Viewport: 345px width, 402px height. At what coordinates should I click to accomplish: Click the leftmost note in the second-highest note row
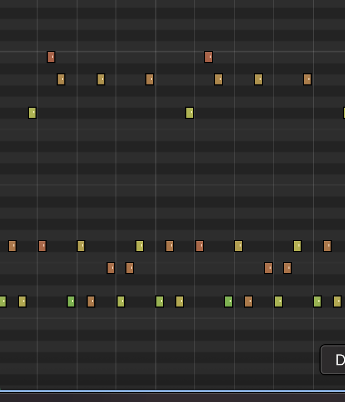pyautogui.click(x=61, y=79)
